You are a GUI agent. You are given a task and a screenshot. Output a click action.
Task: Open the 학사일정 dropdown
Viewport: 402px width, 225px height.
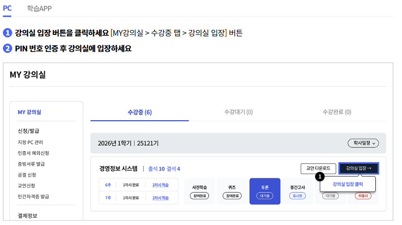(x=363, y=143)
